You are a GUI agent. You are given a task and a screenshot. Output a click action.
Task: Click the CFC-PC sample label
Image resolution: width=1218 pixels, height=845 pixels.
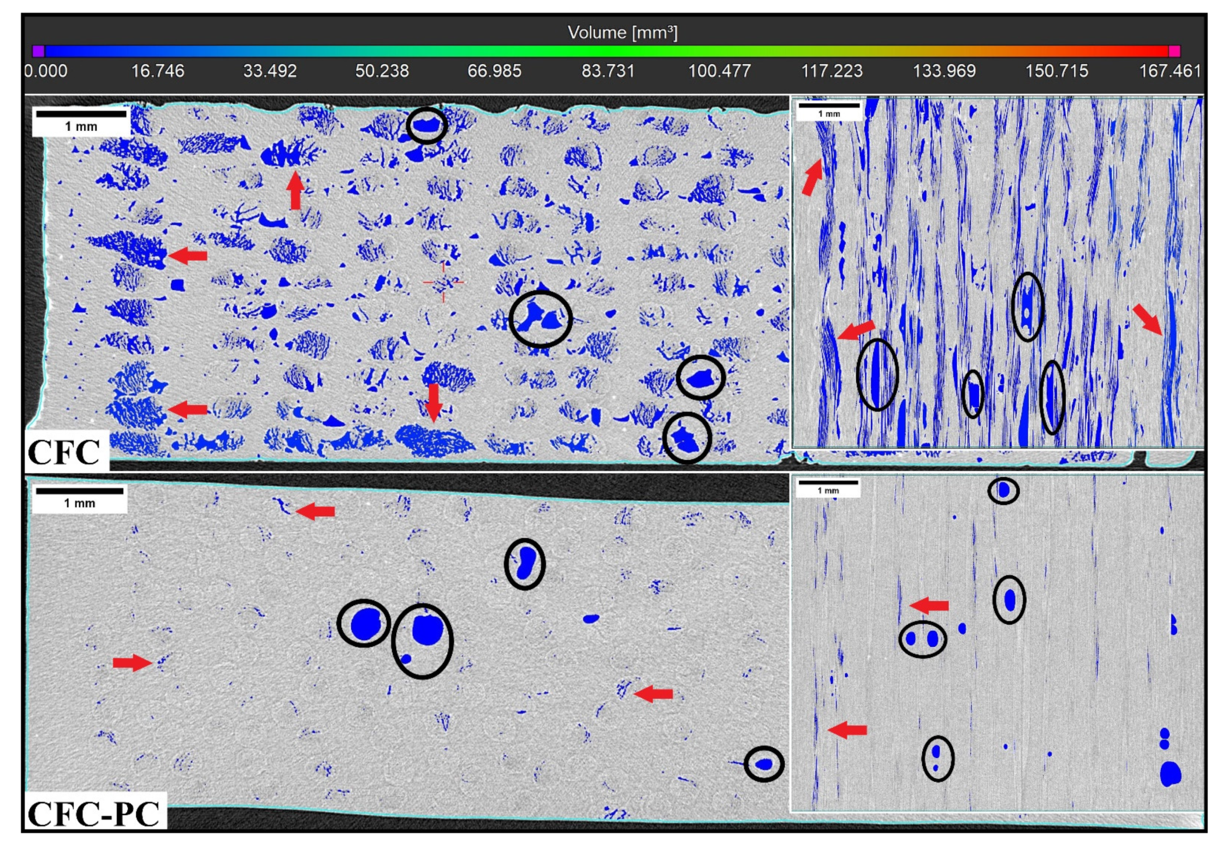[x=93, y=814]
